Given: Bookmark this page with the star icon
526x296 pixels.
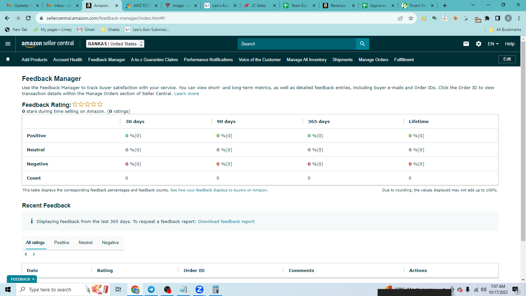Looking at the screenshot, I should pos(411,18).
